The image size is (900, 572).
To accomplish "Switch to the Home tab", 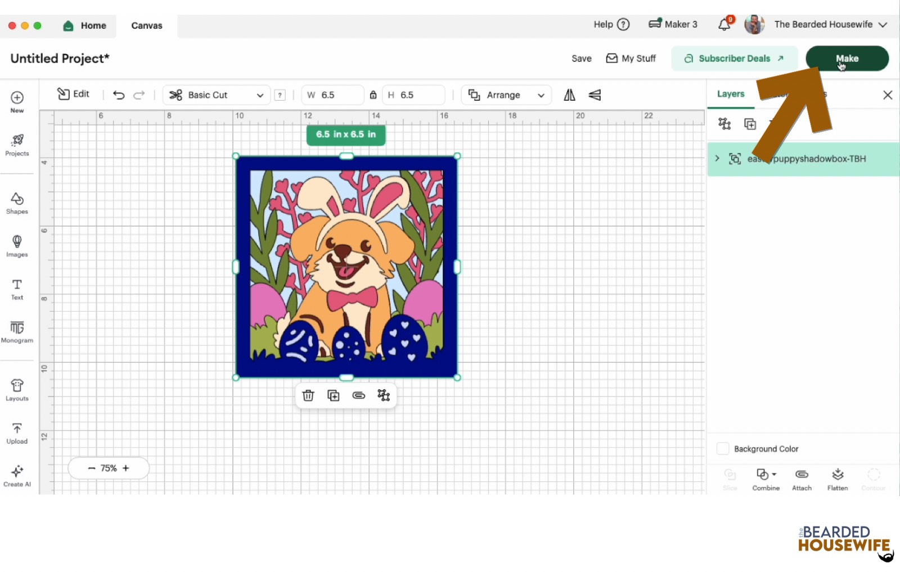I will [x=85, y=26].
